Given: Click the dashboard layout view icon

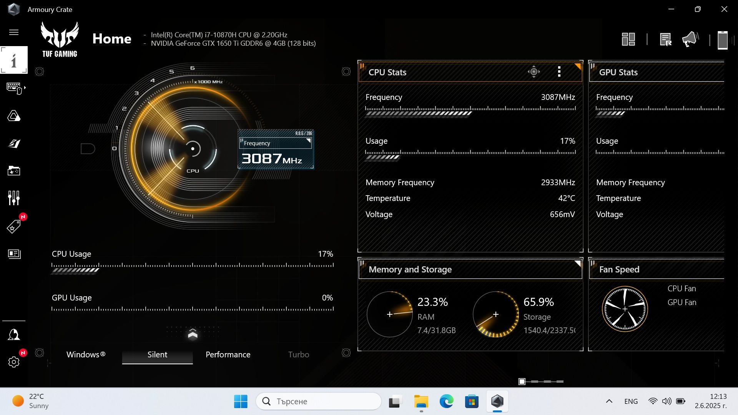Looking at the screenshot, I should [x=628, y=39].
